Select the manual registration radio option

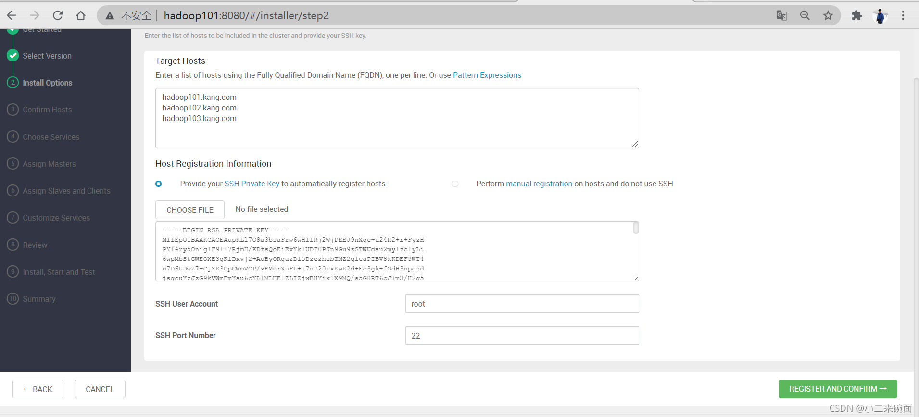pyautogui.click(x=455, y=184)
